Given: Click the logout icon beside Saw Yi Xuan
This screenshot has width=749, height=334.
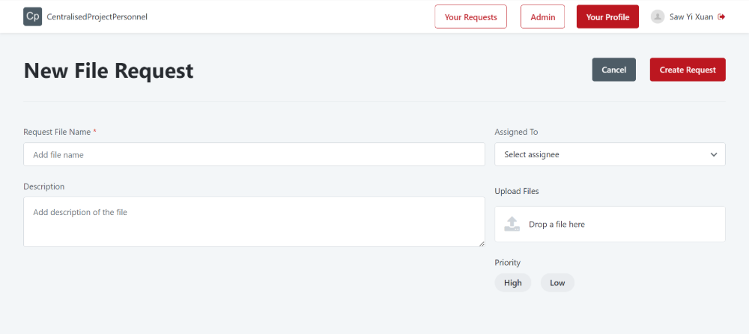Looking at the screenshot, I should tap(721, 16).
